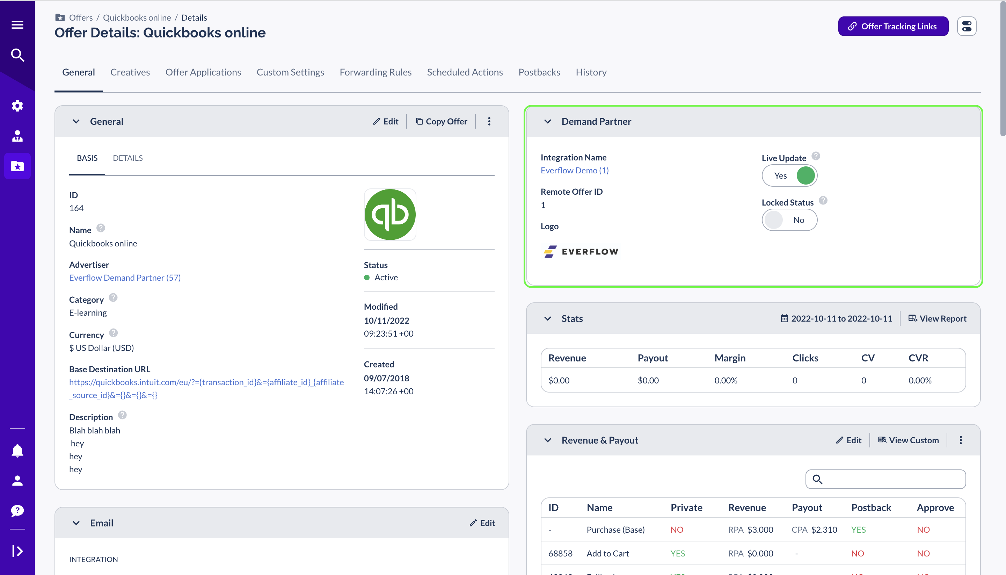Viewport: 1006px width, 575px height.
Task: Toggle the view switcher icon top right
Action: point(967,26)
